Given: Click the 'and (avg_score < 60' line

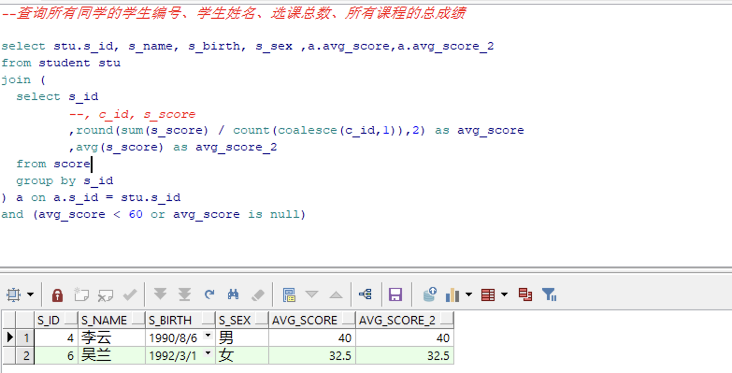Looking at the screenshot, I should [x=153, y=214].
